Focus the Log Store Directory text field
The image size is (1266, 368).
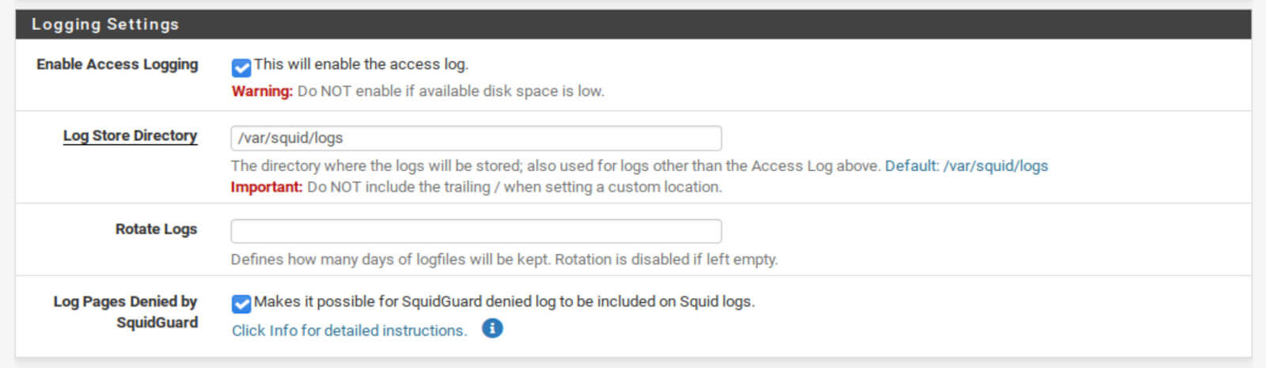pos(476,138)
